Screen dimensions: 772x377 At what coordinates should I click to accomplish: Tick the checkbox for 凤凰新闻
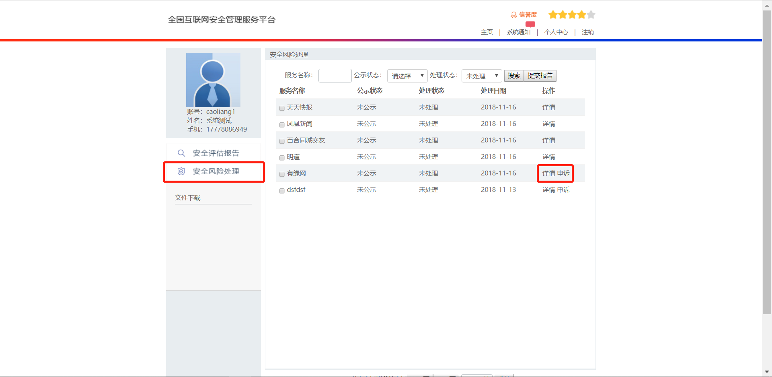coord(282,125)
